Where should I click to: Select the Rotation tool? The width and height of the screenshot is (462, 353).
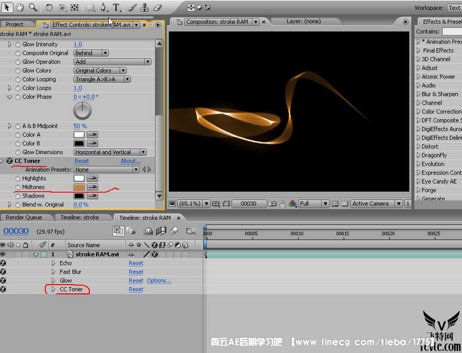(x=49, y=7)
